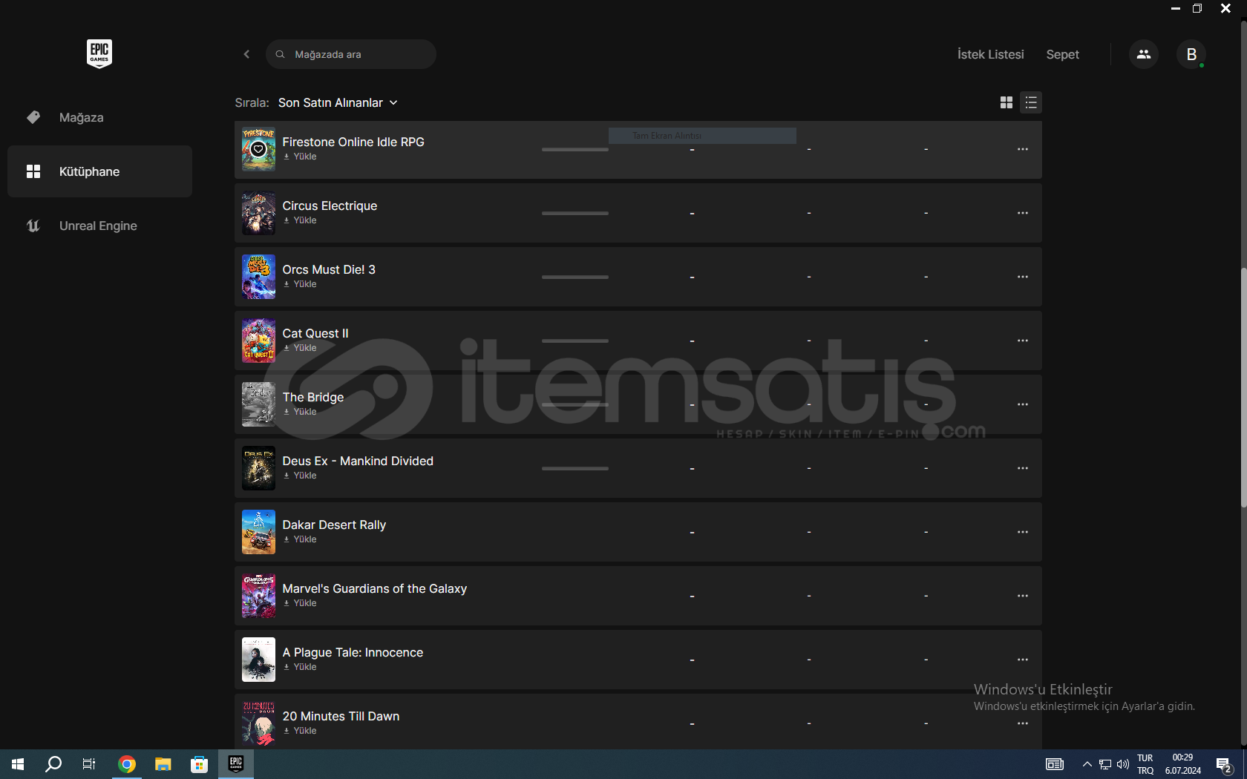Click the 20 Minutes Till Dawn title text
Image resolution: width=1247 pixels, height=779 pixels.
click(x=341, y=716)
